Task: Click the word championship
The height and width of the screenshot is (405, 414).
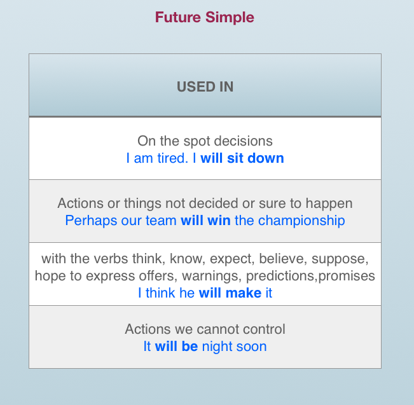Action: 301,221
